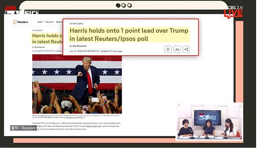This screenshot has height=148, width=265.
Task: Click the studio presenters picture-in-picture video
Action: [x=209, y=121]
